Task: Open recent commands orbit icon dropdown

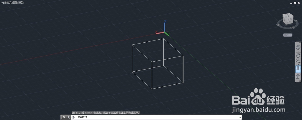Action: pyautogui.click(x=74, y=117)
